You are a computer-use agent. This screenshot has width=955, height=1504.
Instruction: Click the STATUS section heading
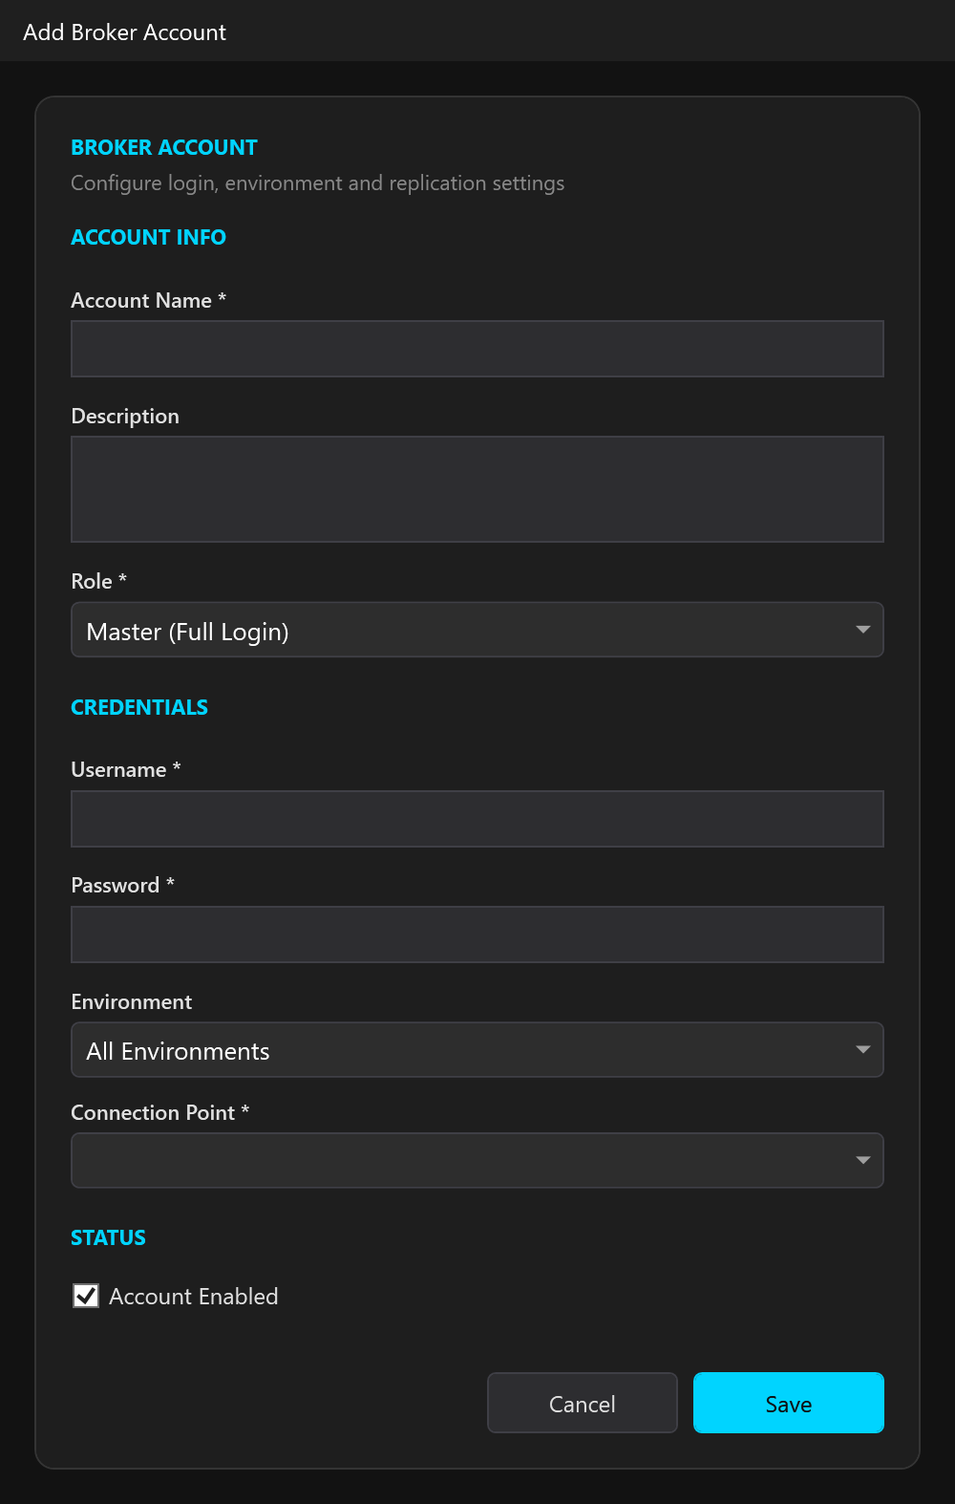tap(109, 1238)
